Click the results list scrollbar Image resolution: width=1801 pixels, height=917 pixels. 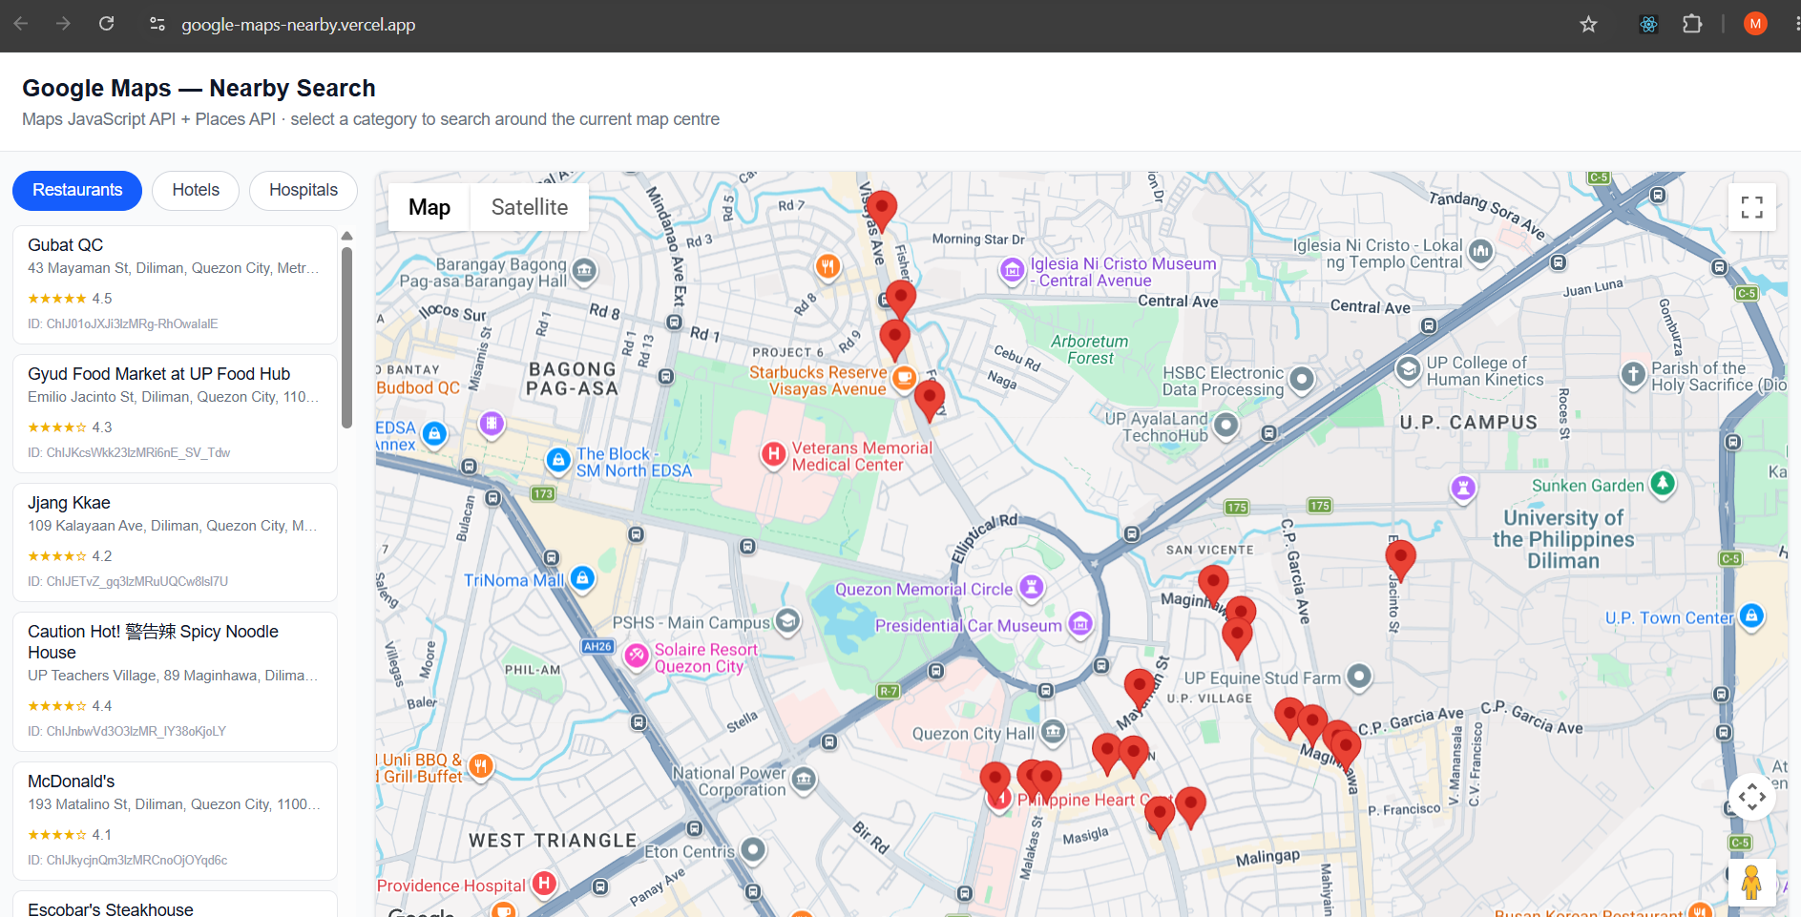tap(347, 338)
